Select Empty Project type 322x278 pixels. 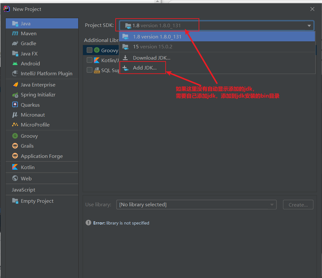42,201
